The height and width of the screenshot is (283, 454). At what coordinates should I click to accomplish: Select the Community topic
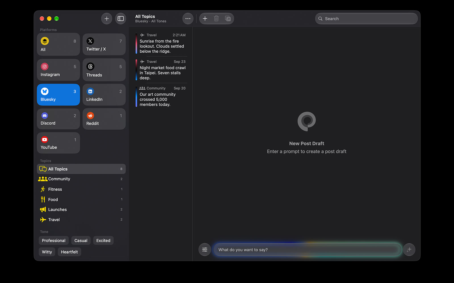coord(81,179)
